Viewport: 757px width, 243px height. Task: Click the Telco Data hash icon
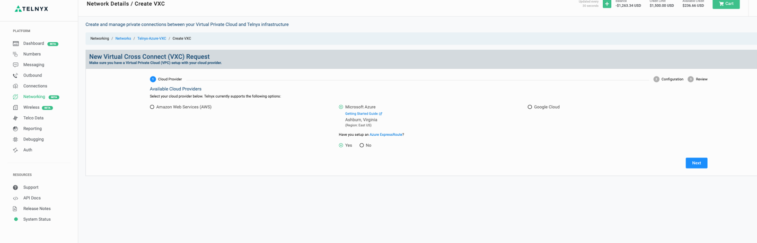point(15,118)
